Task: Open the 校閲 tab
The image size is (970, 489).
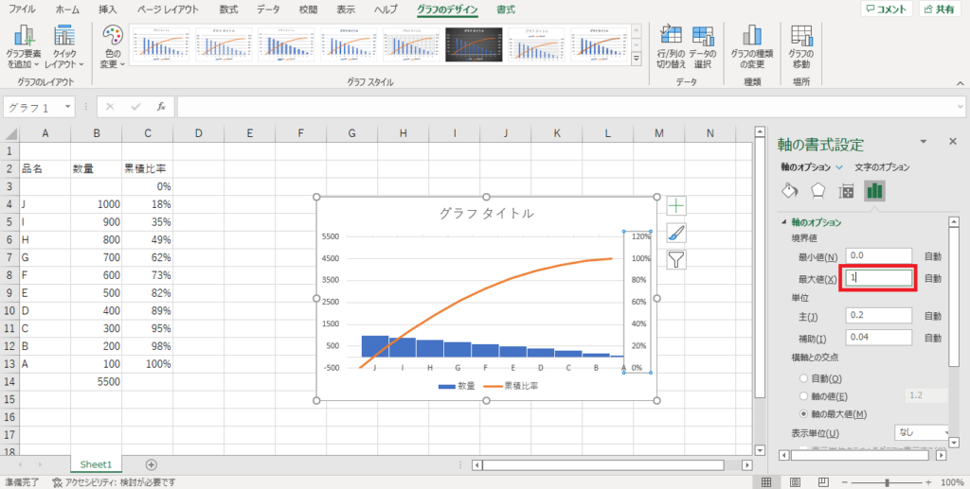Action: pos(308,9)
